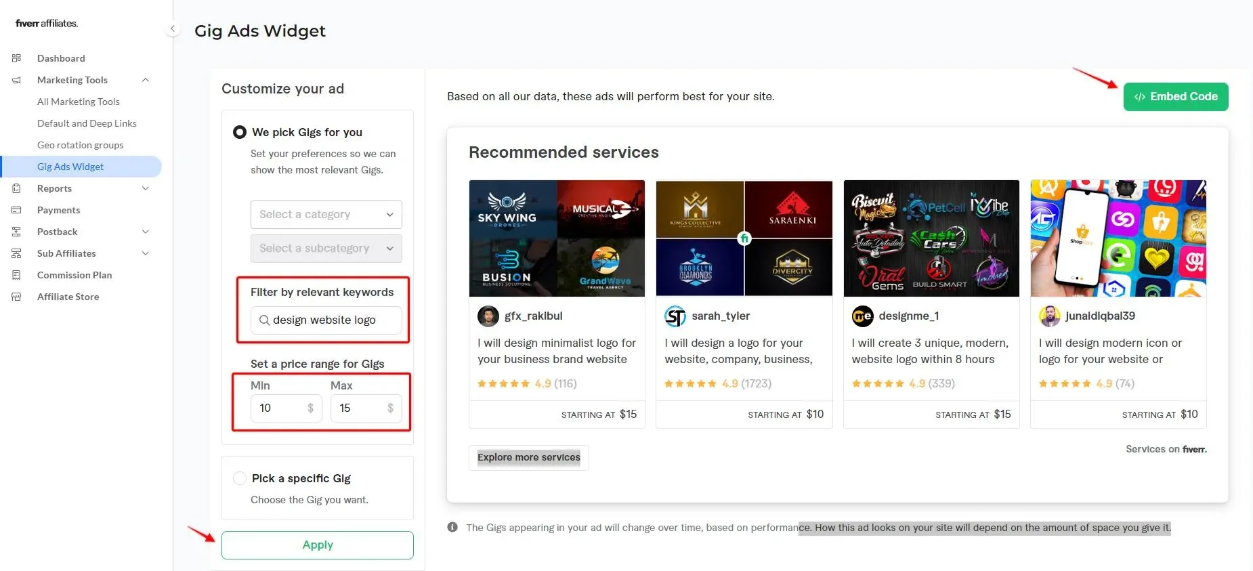
Task: Open Affiliate Store page
Action: pos(68,297)
